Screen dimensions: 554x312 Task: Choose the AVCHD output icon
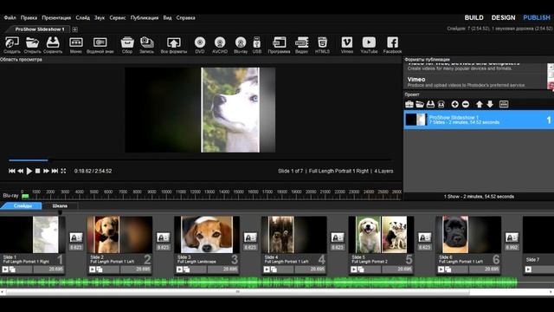point(220,42)
